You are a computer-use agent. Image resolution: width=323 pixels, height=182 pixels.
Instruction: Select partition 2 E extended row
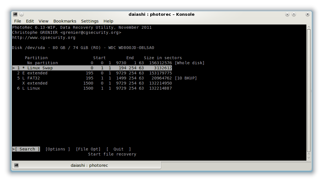pos(92,73)
